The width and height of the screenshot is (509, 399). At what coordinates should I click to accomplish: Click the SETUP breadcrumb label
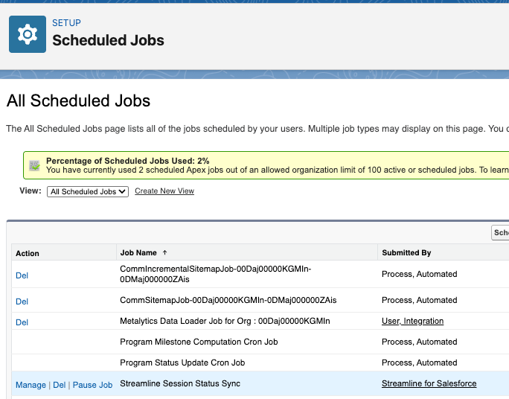coord(66,23)
